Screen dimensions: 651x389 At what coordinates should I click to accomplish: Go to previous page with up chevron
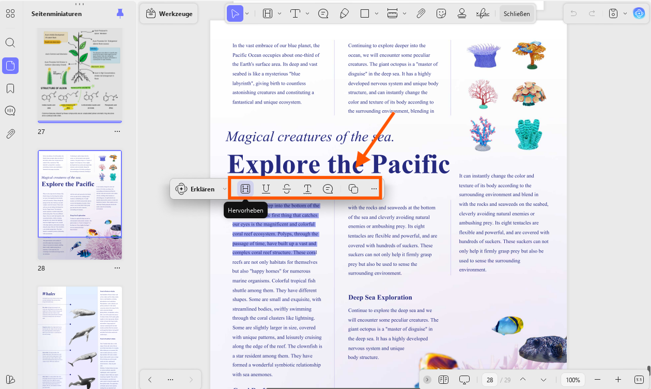[523, 380]
